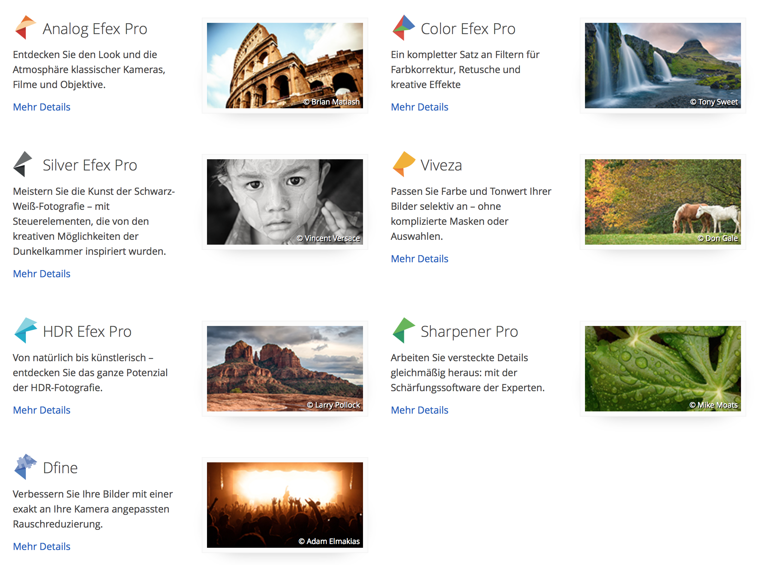Follow Mehr Details link for Silver Efex Pro

(x=42, y=274)
